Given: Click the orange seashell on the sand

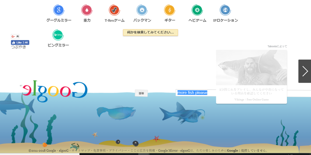Looking at the screenshot, I should click(45, 145).
